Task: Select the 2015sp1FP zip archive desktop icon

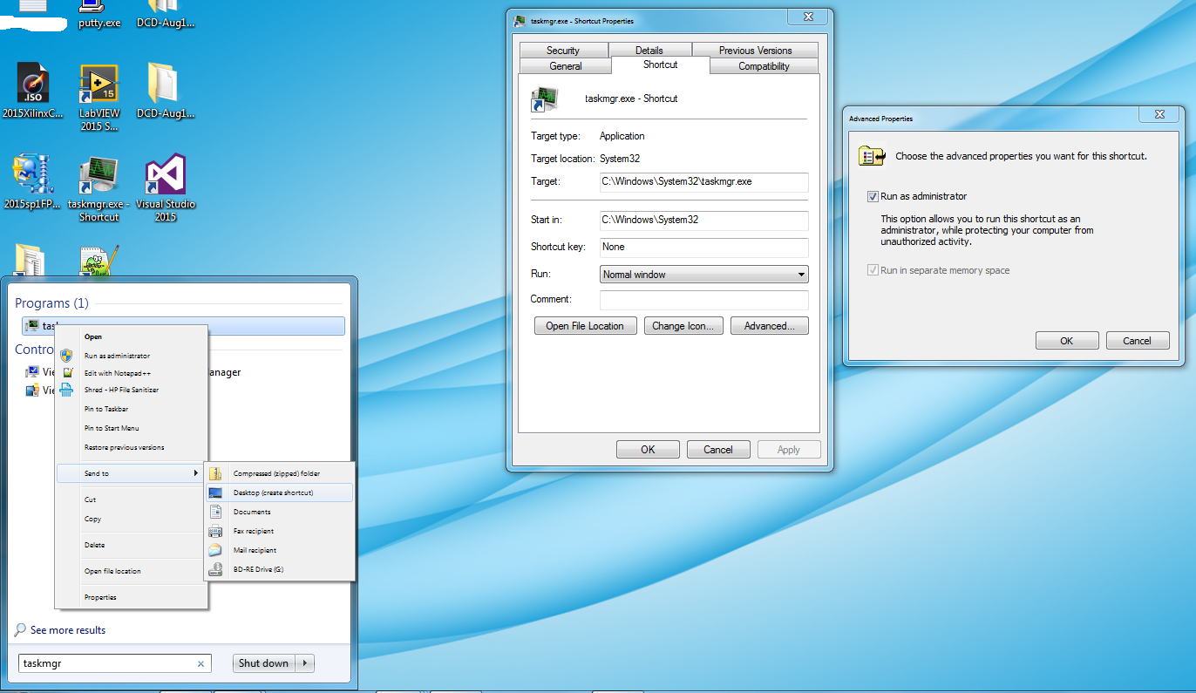Action: point(32,183)
